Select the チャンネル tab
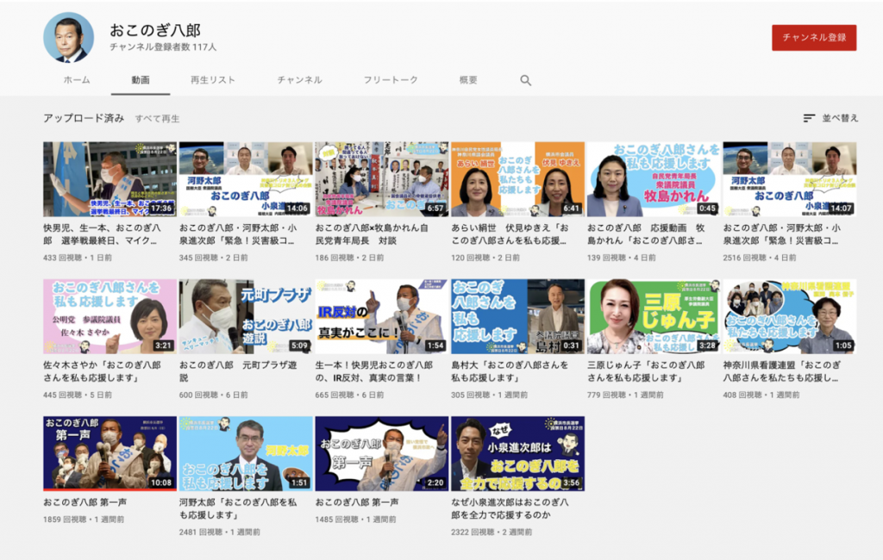883x560 pixels. pos(299,80)
